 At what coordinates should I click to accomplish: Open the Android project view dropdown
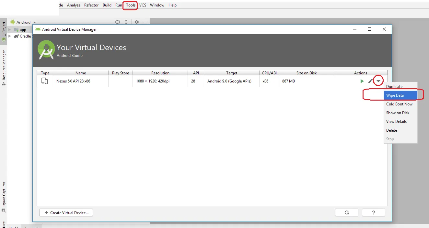[x=23, y=22]
